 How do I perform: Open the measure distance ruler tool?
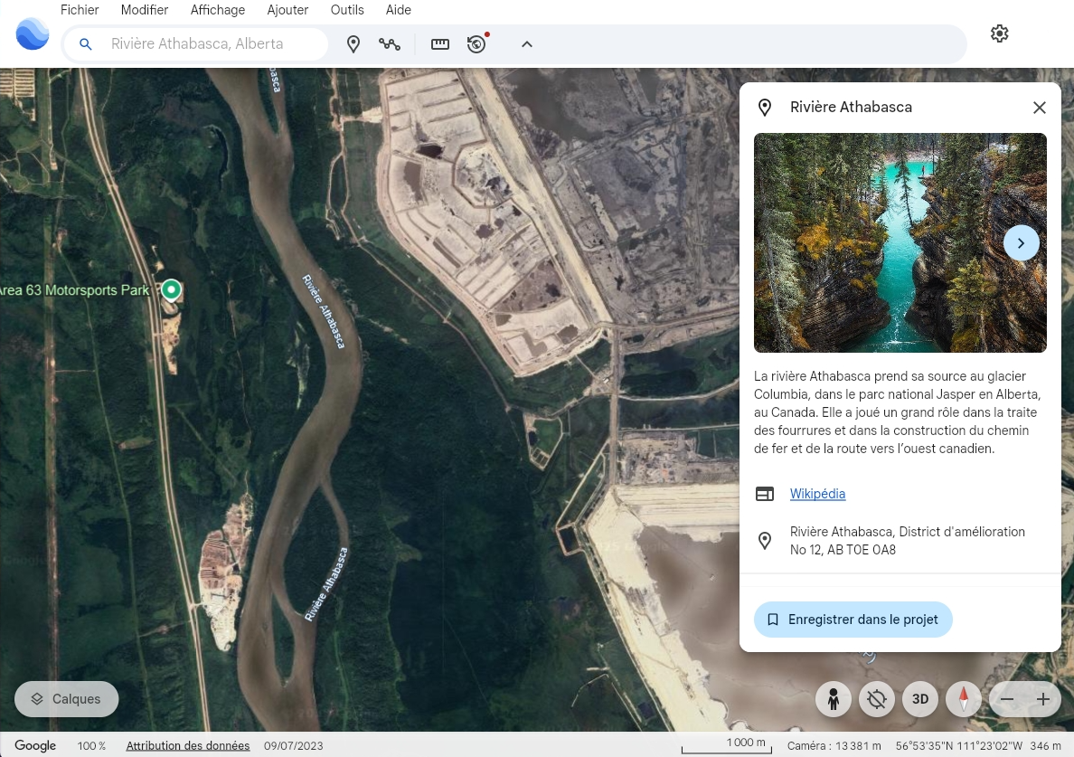pos(439,43)
